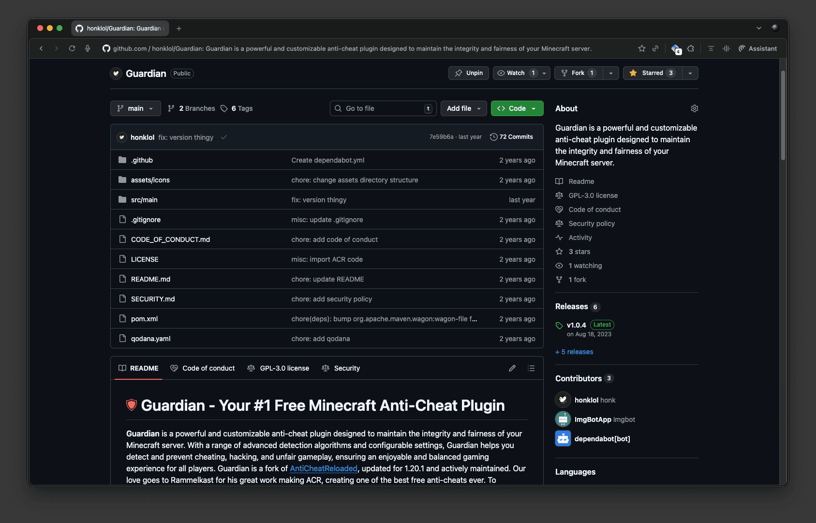The height and width of the screenshot is (523, 816).
Task: Open SECURITY.md file
Action: click(153, 299)
